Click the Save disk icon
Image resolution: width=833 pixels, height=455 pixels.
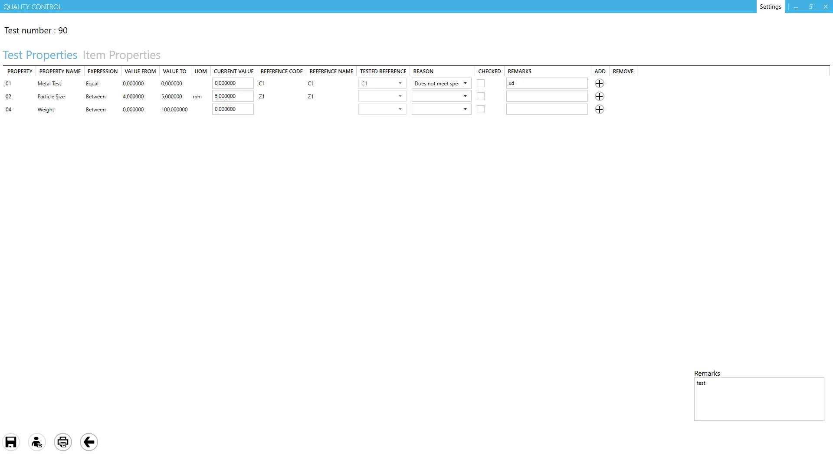click(x=11, y=442)
